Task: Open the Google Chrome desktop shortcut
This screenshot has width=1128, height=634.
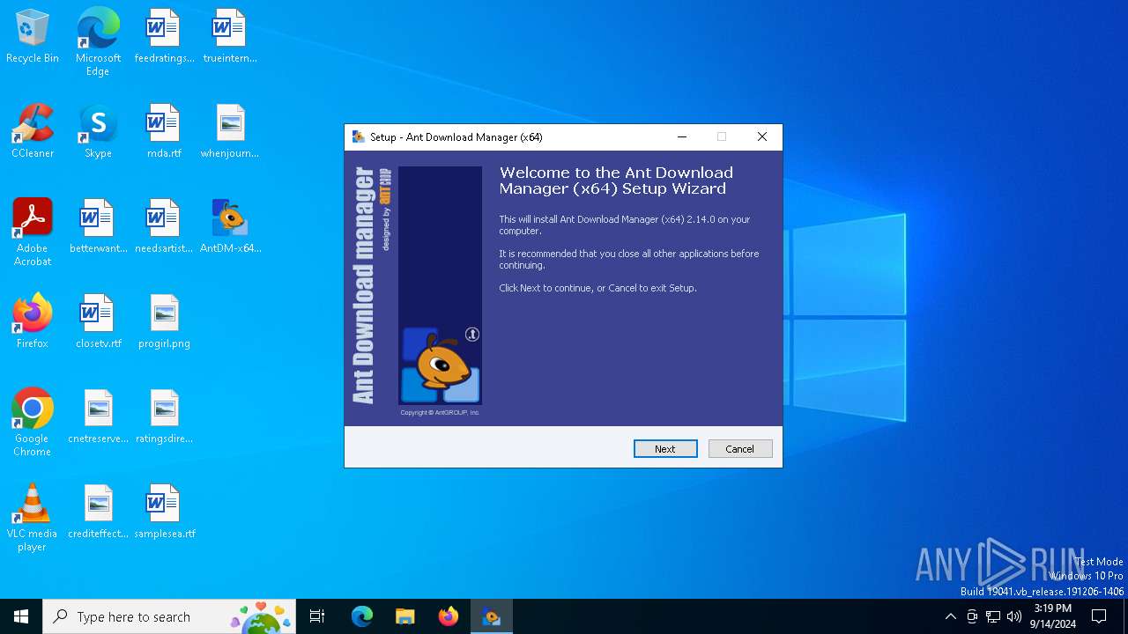Action: pyautogui.click(x=33, y=423)
